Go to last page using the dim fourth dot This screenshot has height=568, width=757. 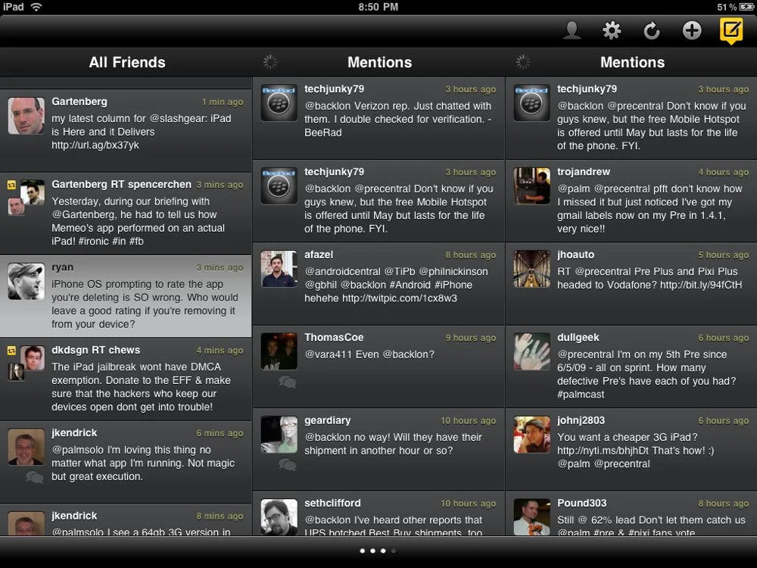(394, 551)
